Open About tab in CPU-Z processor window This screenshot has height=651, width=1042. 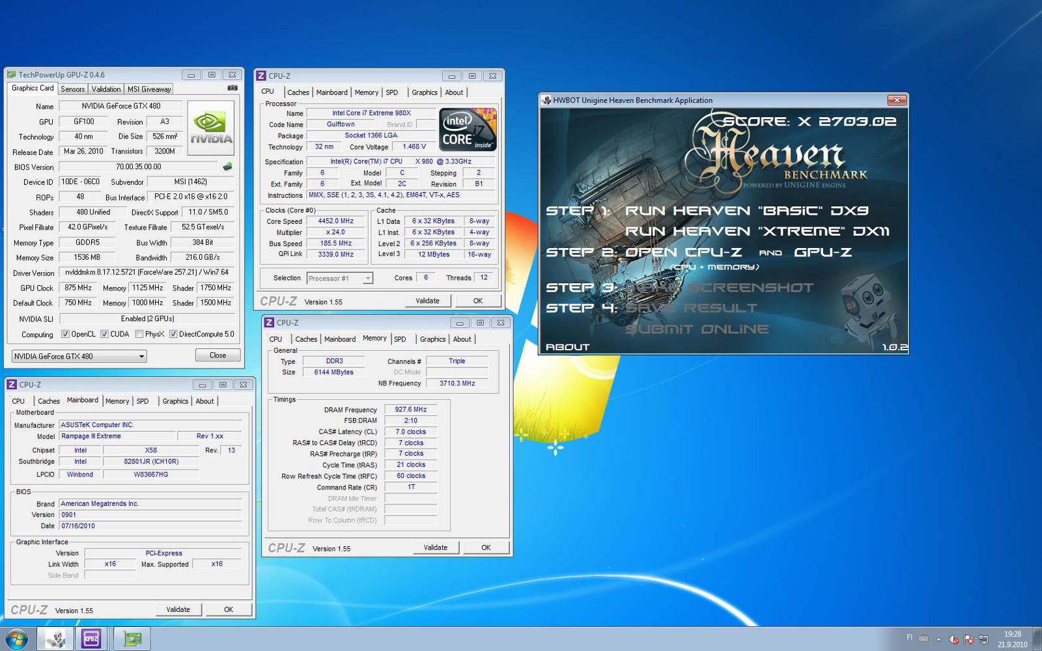coord(454,92)
